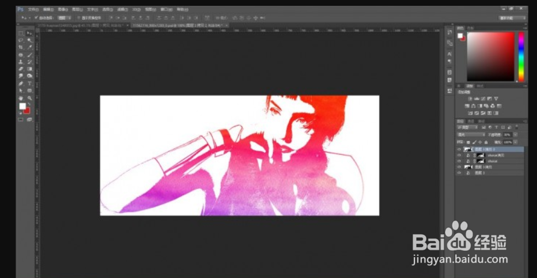Screen dimensions: 537x278
Task: Open the collapsed History panel icon
Action: (x=450, y=32)
